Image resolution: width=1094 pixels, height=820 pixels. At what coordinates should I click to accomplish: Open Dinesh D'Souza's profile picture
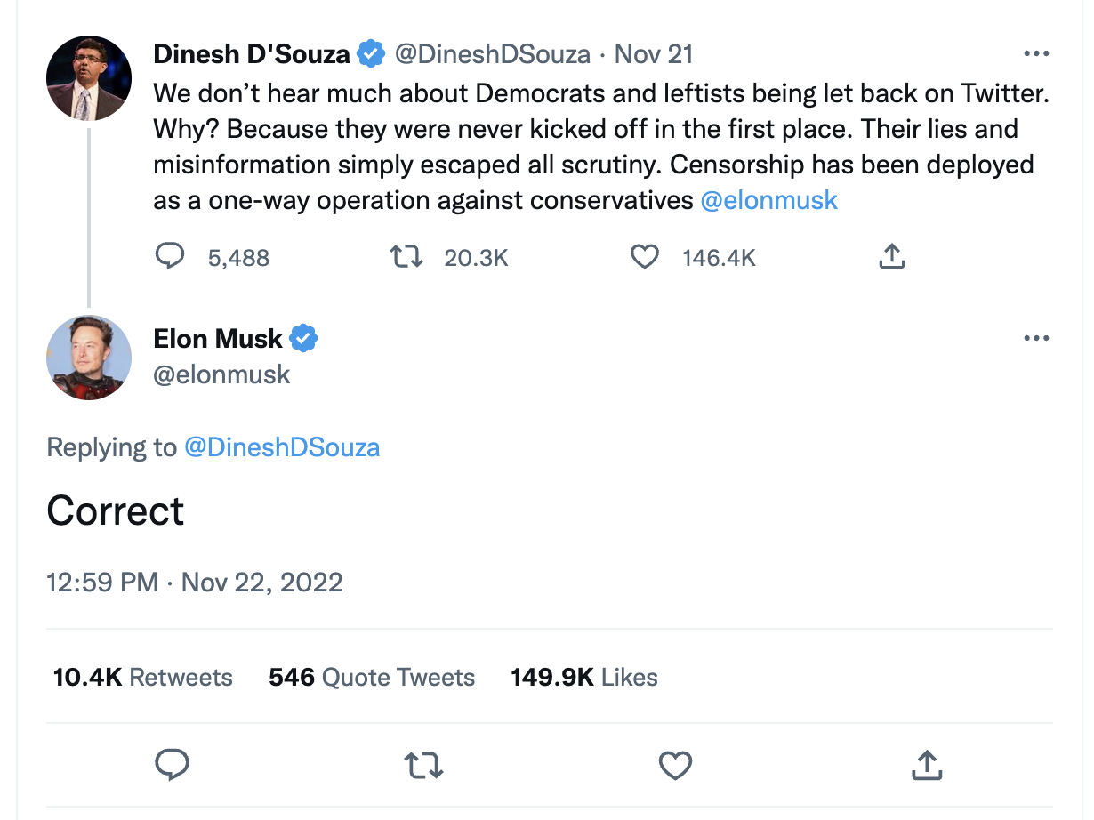(88, 78)
